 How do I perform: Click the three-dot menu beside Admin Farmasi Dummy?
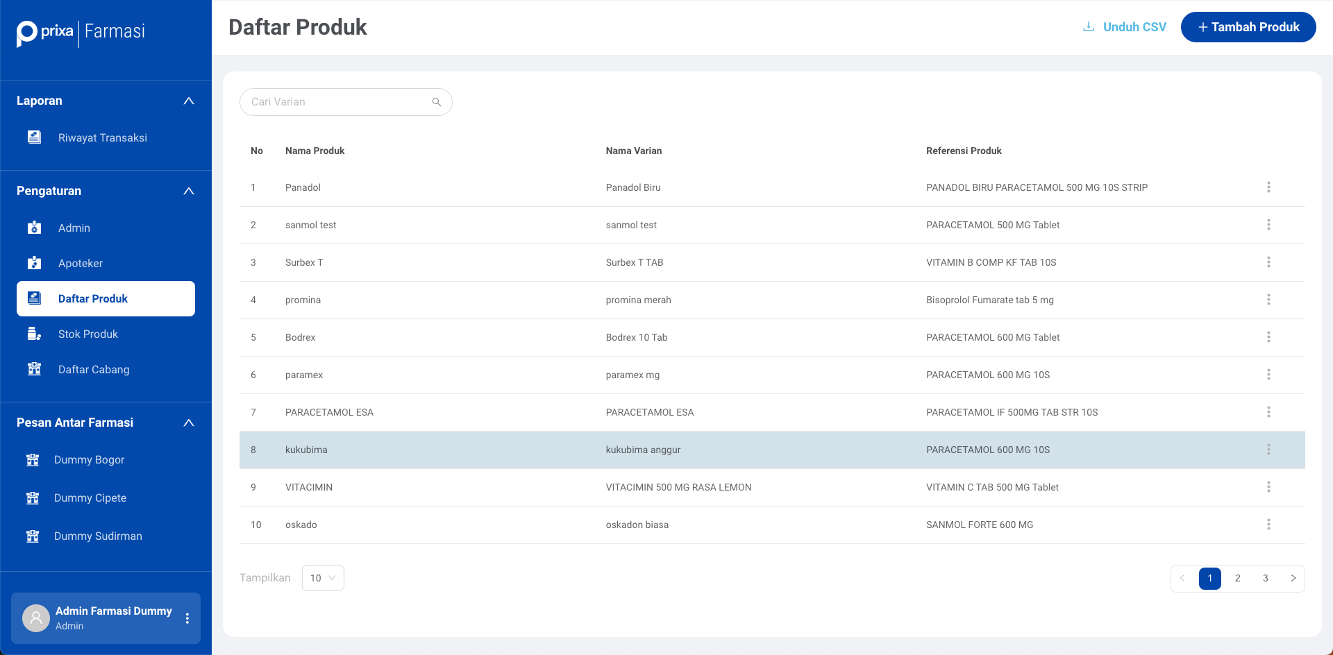187,618
